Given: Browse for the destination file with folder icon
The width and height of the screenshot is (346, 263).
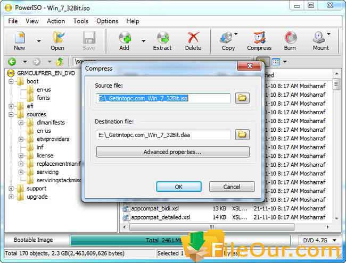Looking at the screenshot, I should point(242,134).
